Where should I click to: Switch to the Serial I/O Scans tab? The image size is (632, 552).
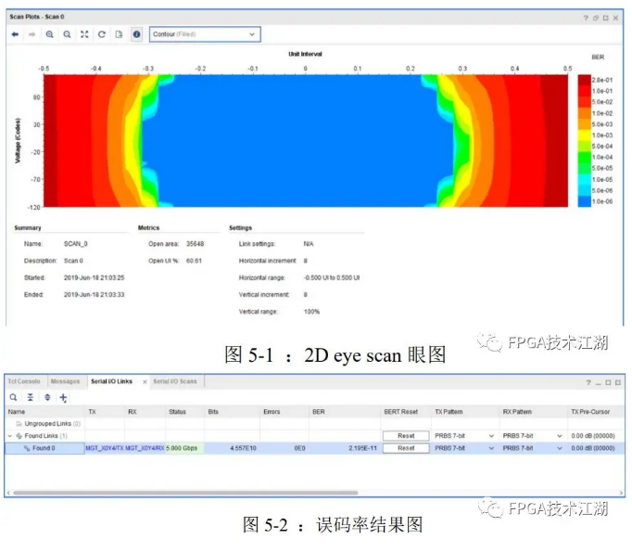175,381
